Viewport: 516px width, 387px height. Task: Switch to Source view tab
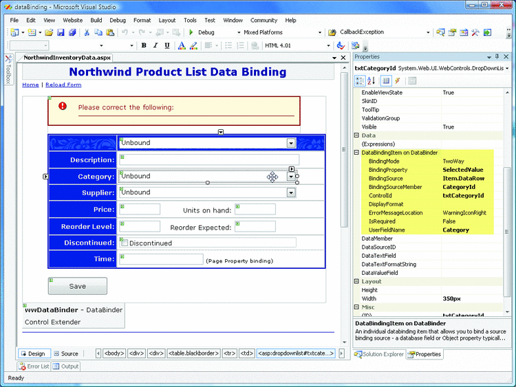(66, 353)
